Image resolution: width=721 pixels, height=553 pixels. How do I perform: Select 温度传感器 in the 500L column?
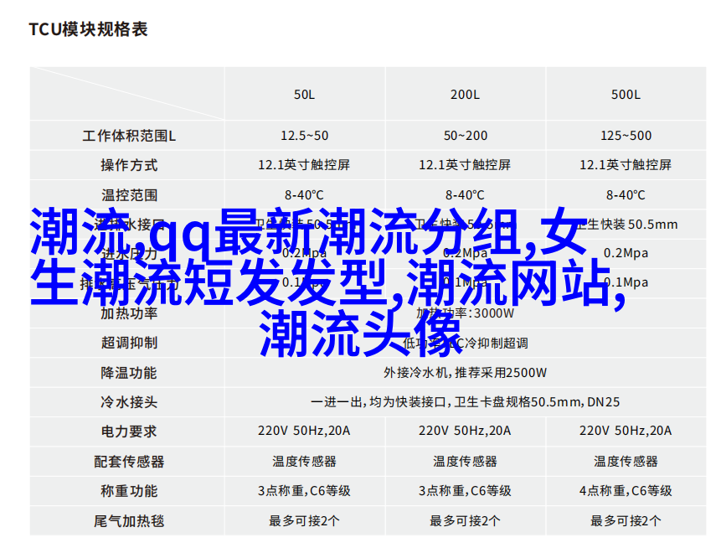(626, 461)
